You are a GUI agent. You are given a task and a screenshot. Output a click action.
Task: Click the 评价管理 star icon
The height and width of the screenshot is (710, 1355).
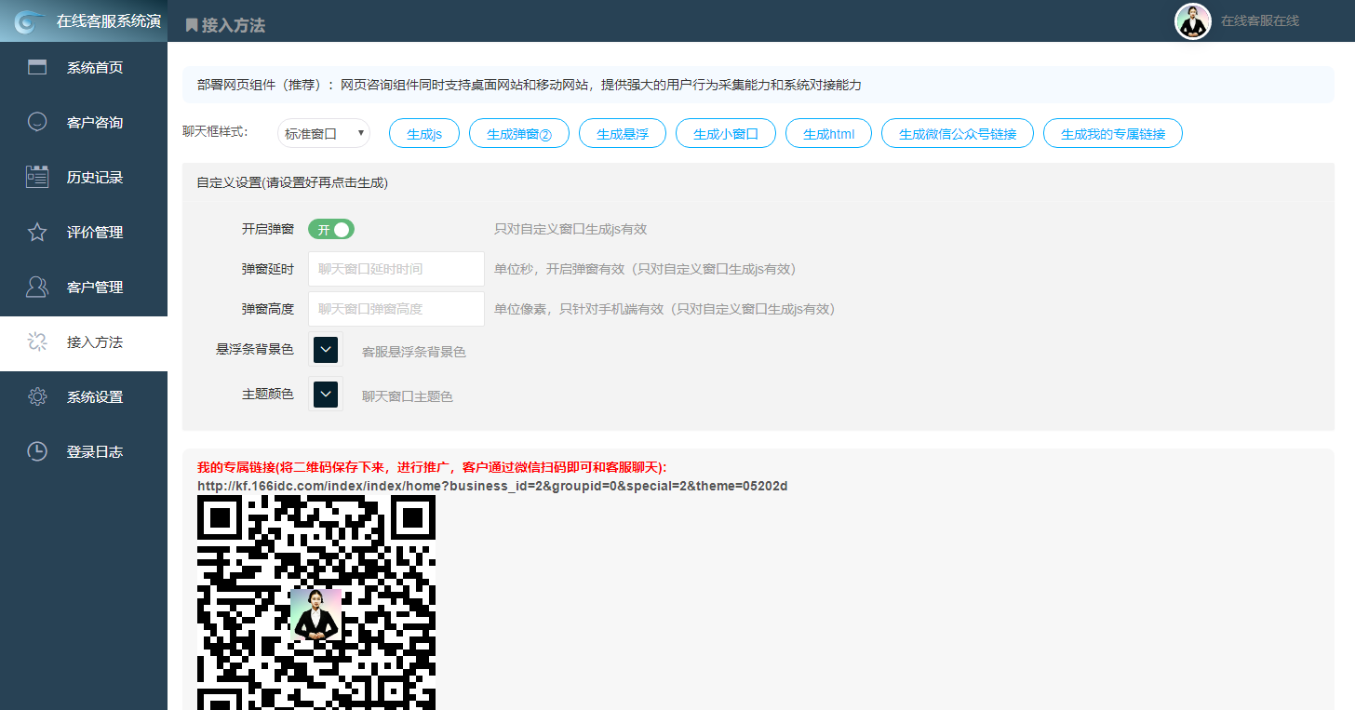point(37,232)
